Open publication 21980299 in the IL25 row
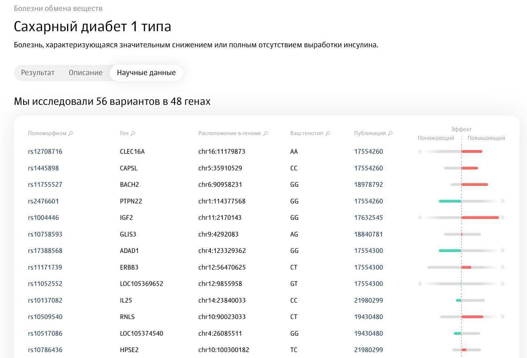The height and width of the screenshot is (358, 527). click(368, 300)
